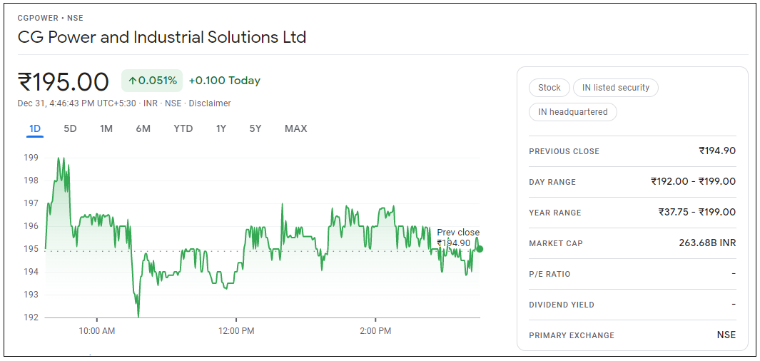Click the DAY RANGE label
This screenshot has width=760, height=361.
tap(552, 182)
